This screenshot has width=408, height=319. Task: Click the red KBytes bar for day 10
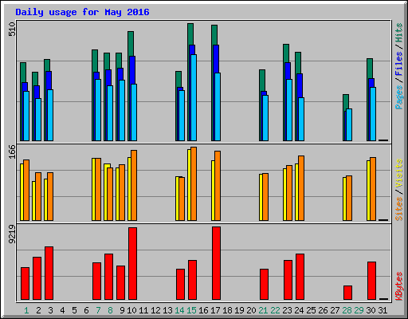132,263
